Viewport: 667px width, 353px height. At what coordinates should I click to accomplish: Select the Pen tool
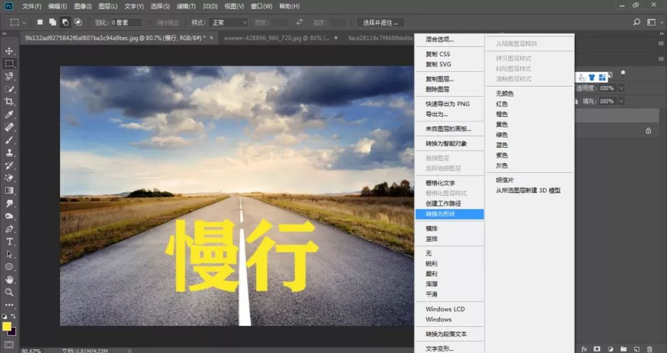[x=9, y=229]
